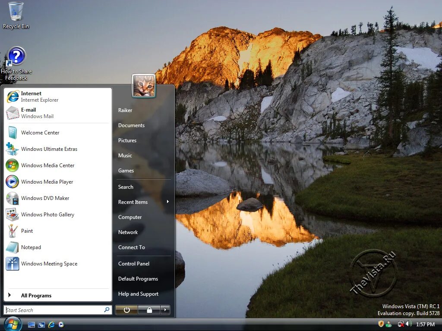This screenshot has height=331, width=442.
Task: Click the search magnifier icon in Start Search
Action: [x=107, y=309]
